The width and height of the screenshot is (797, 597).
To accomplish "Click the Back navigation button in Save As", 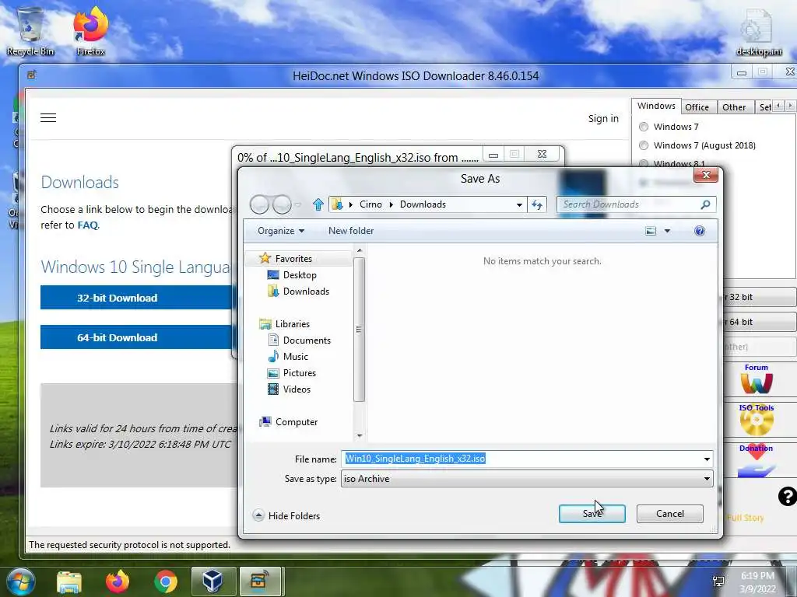I will click(x=259, y=204).
